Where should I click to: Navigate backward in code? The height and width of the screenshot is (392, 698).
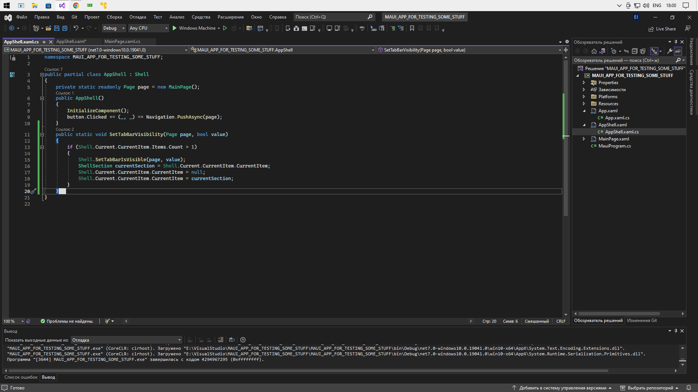pyautogui.click(x=12, y=28)
